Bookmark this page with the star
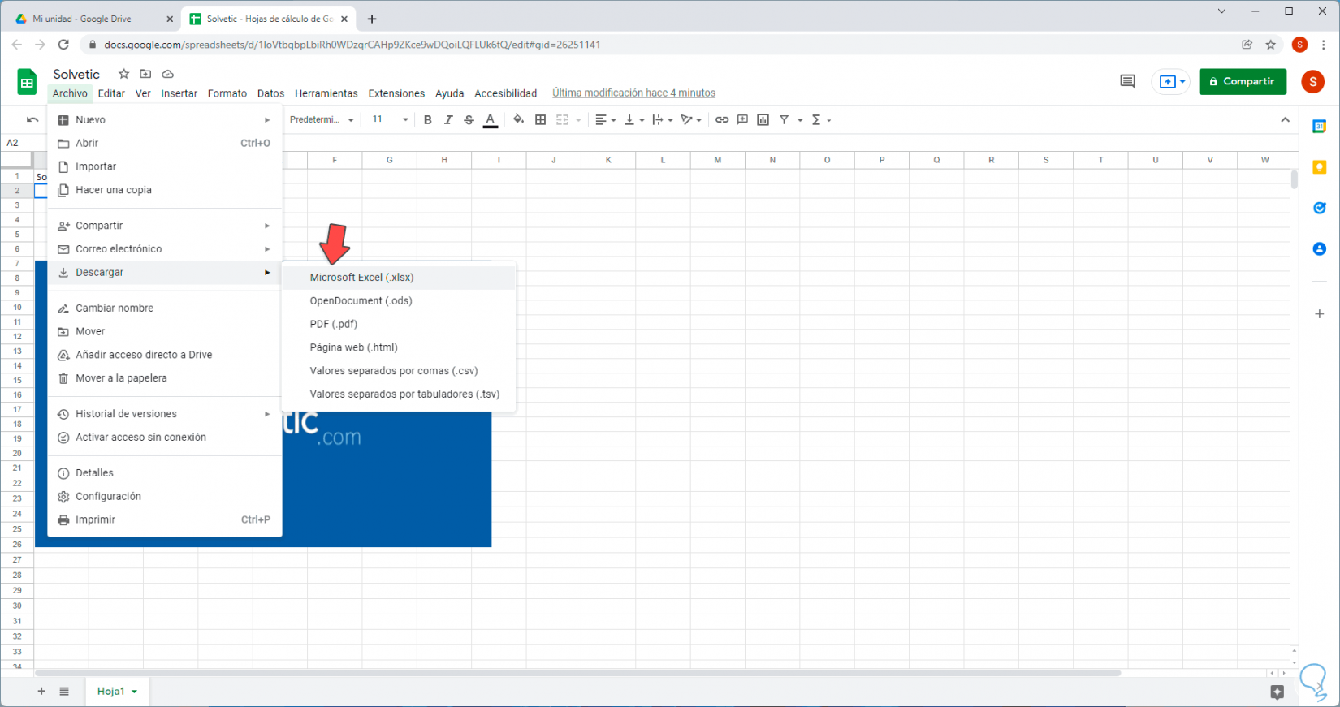The height and width of the screenshot is (707, 1340). [1271, 45]
